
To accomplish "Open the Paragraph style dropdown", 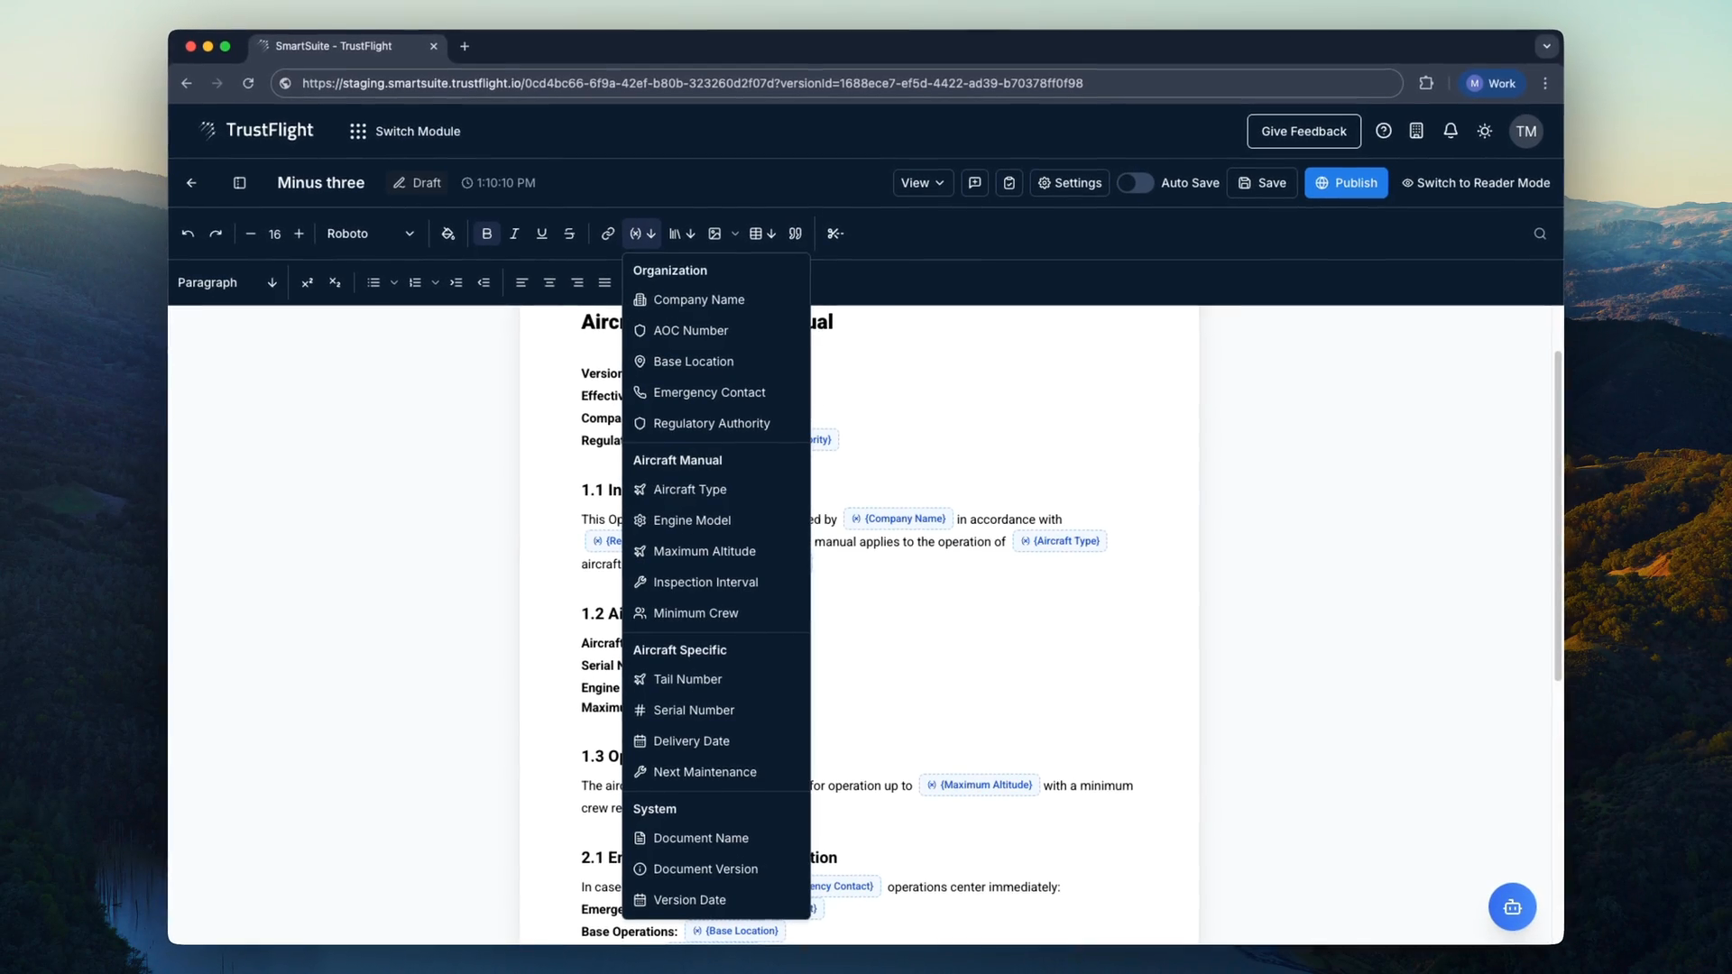I will click(x=226, y=282).
